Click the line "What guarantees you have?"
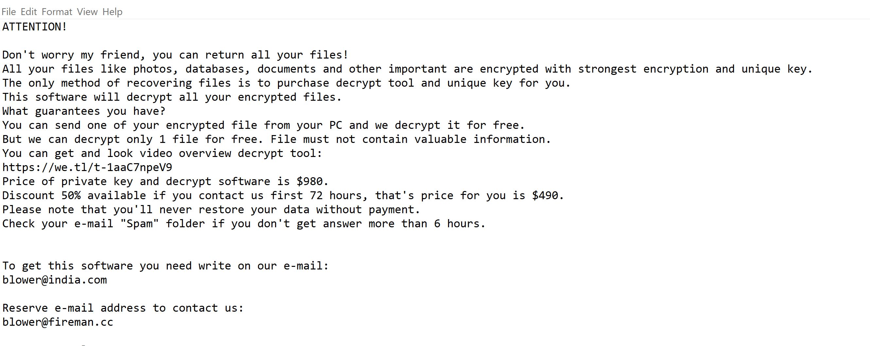This screenshot has height=346, width=870. coord(84,112)
